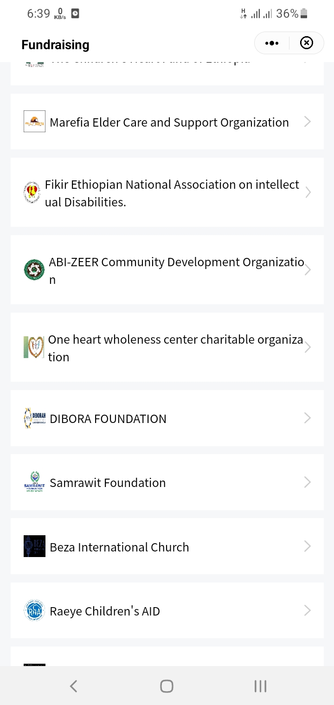Open the recent apps navigation button
This screenshot has width=334, height=705.
pyautogui.click(x=260, y=686)
